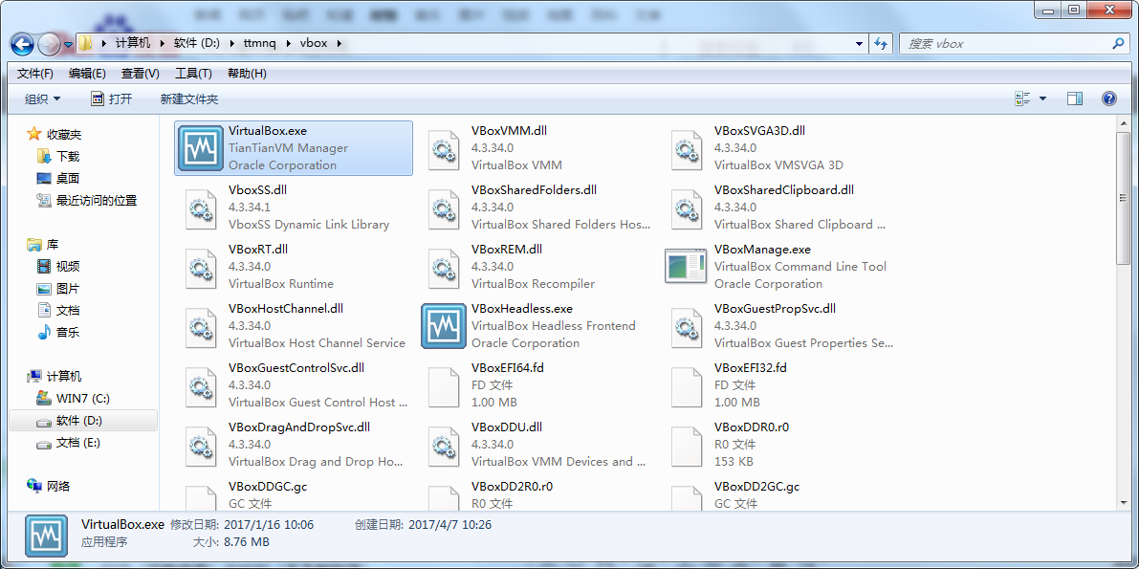Expand the address bar history dropdown
1139x569 pixels.
point(859,44)
